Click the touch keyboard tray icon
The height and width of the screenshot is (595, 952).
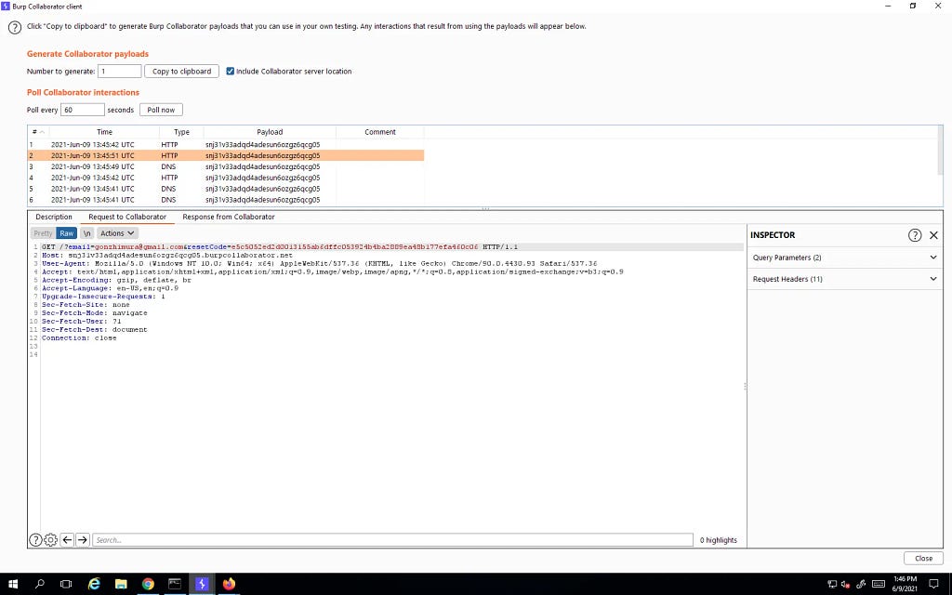coord(878,585)
